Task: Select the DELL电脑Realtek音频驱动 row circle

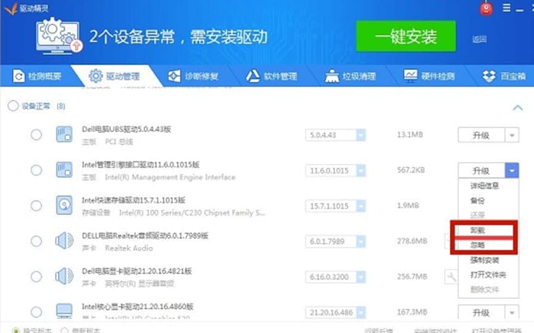Action: [36, 242]
